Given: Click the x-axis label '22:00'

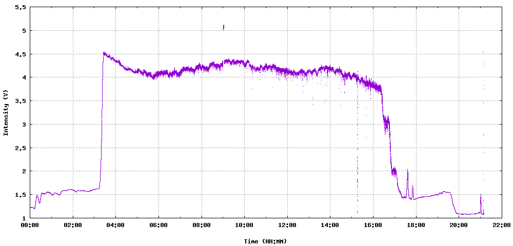Looking at the screenshot, I should point(502,225).
